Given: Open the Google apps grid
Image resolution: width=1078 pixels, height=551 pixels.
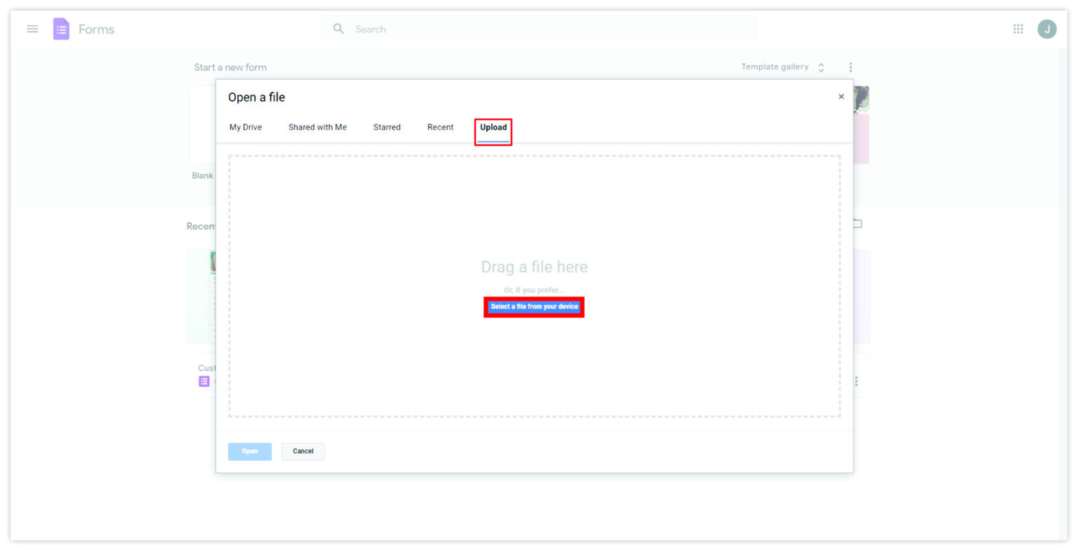Looking at the screenshot, I should (1018, 29).
